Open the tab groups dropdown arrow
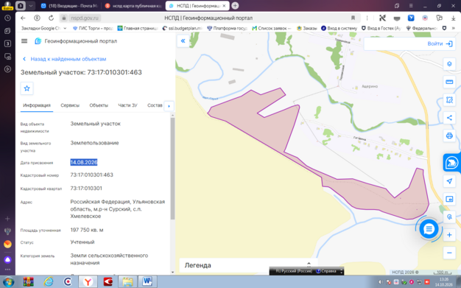 pos(31,6)
